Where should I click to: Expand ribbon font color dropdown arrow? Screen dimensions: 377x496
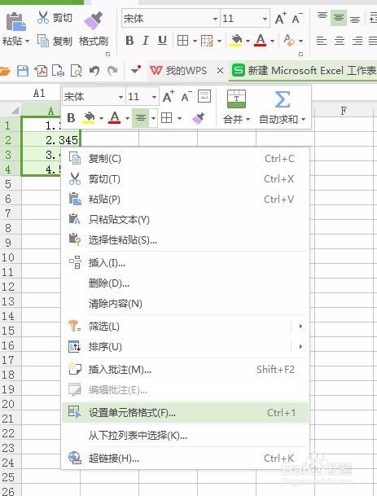272,41
